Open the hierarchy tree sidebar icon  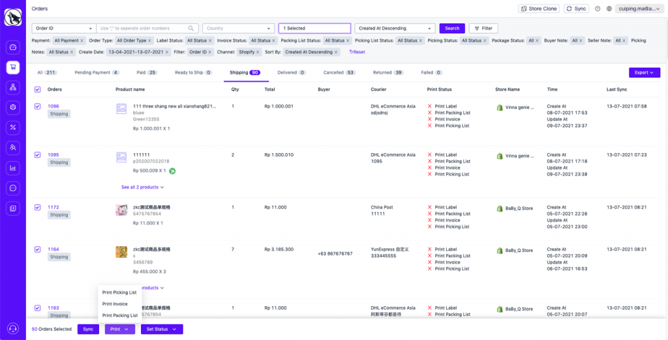(x=13, y=88)
